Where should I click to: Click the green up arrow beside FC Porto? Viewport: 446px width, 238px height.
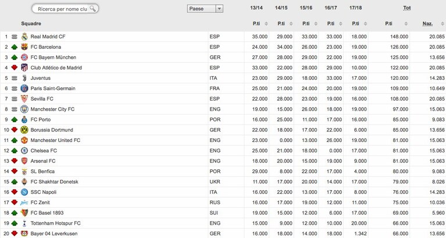14,119
